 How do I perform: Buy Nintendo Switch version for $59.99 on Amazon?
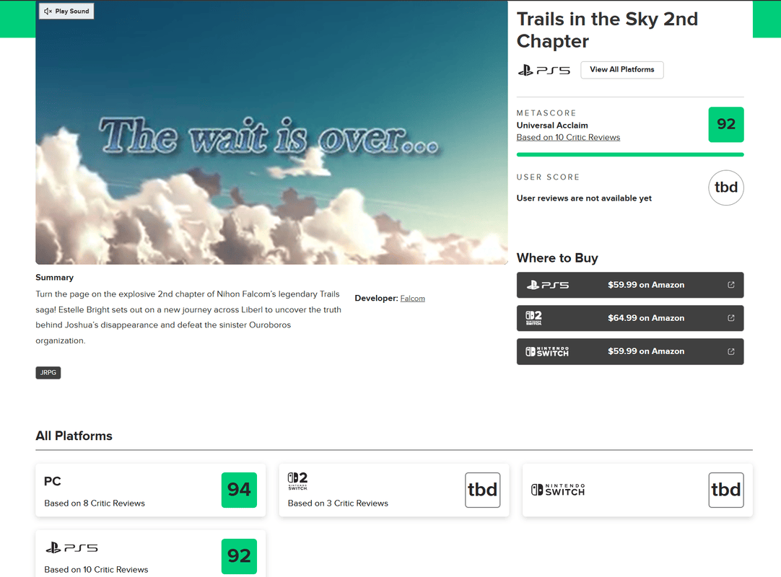(x=630, y=351)
